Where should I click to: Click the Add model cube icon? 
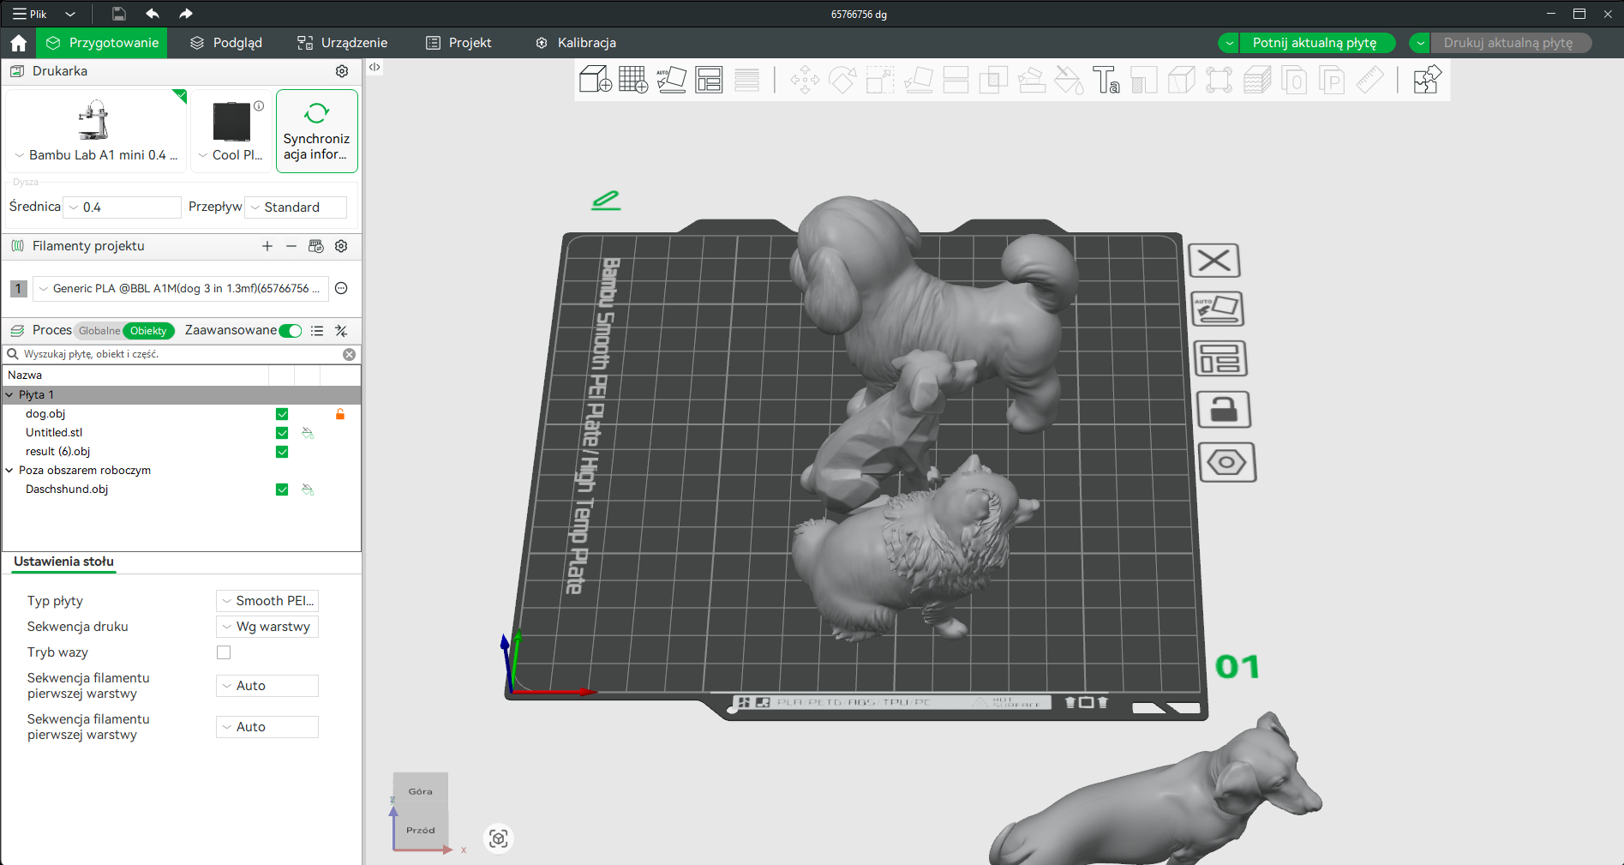tap(596, 80)
